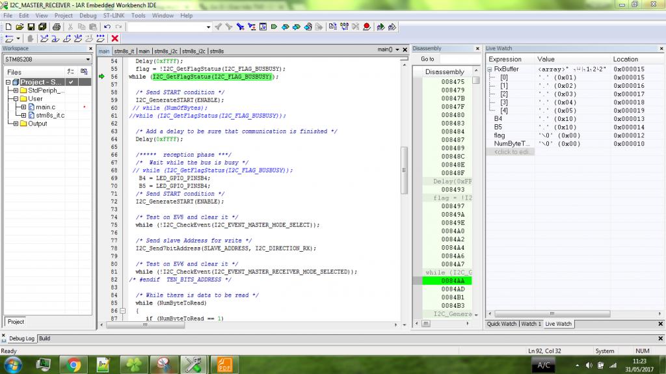Click the New document icon
The image size is (666, 374).
pos(8,27)
